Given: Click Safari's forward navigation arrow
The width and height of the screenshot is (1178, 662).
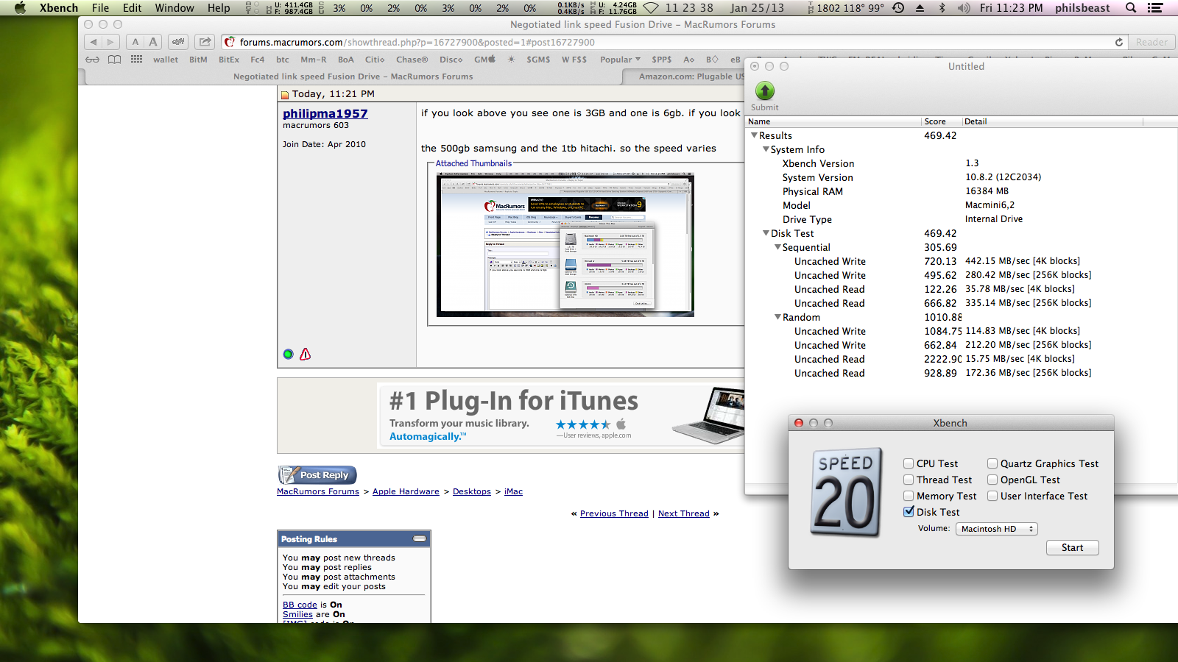Looking at the screenshot, I should tap(110, 42).
